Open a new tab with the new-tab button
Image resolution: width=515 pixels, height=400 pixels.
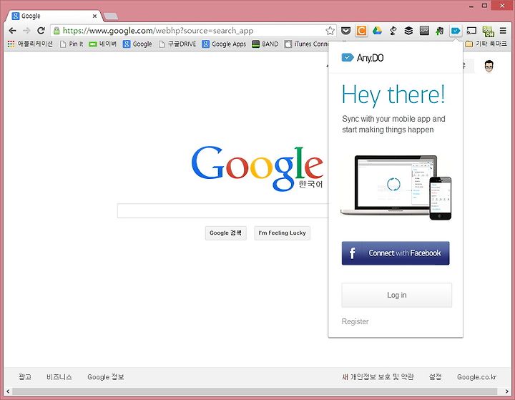pyautogui.click(x=111, y=16)
